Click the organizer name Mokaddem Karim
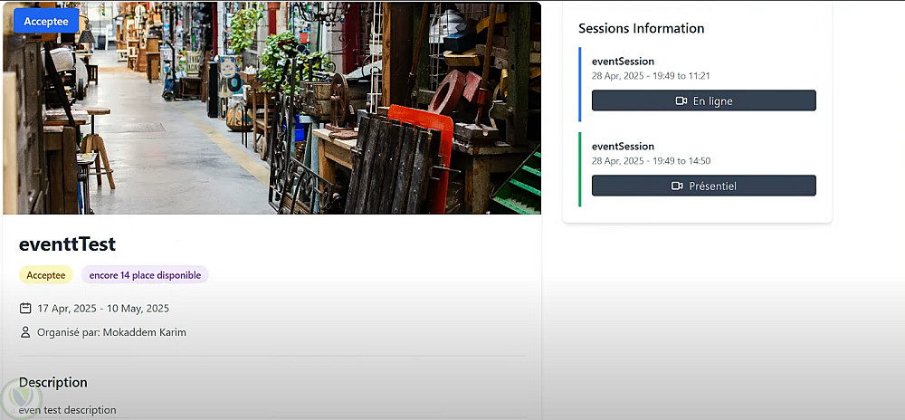This screenshot has width=905, height=420. pos(144,332)
